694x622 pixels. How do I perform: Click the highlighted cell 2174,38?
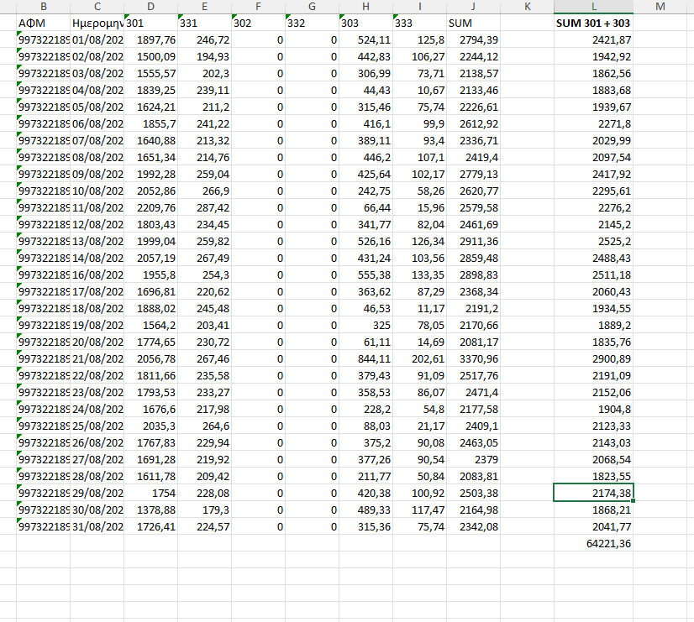click(x=593, y=493)
